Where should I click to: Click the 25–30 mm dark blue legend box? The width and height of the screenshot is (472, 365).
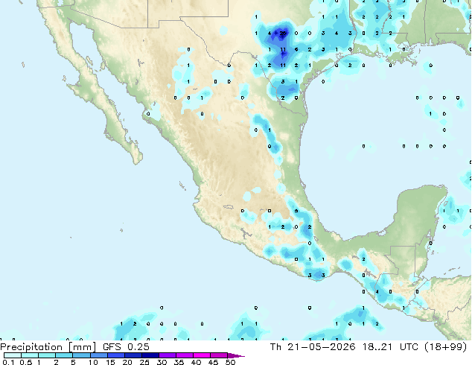pos(150,355)
